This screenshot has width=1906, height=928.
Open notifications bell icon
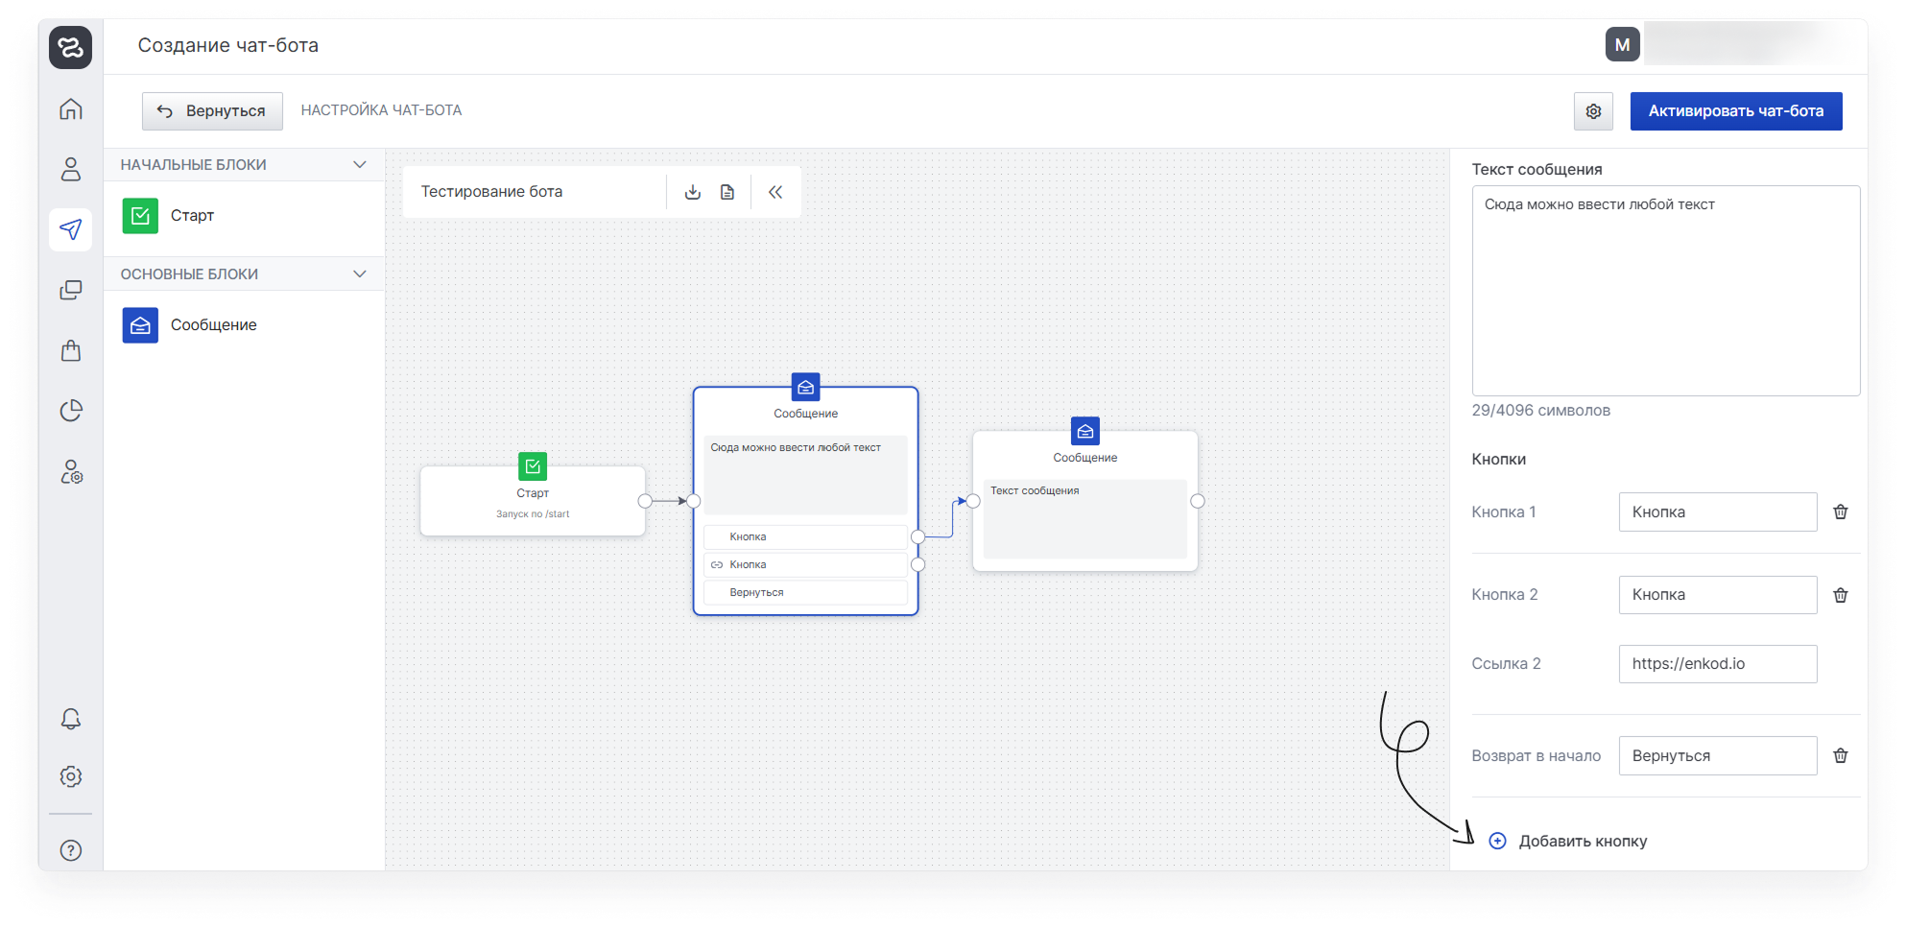[x=71, y=719]
